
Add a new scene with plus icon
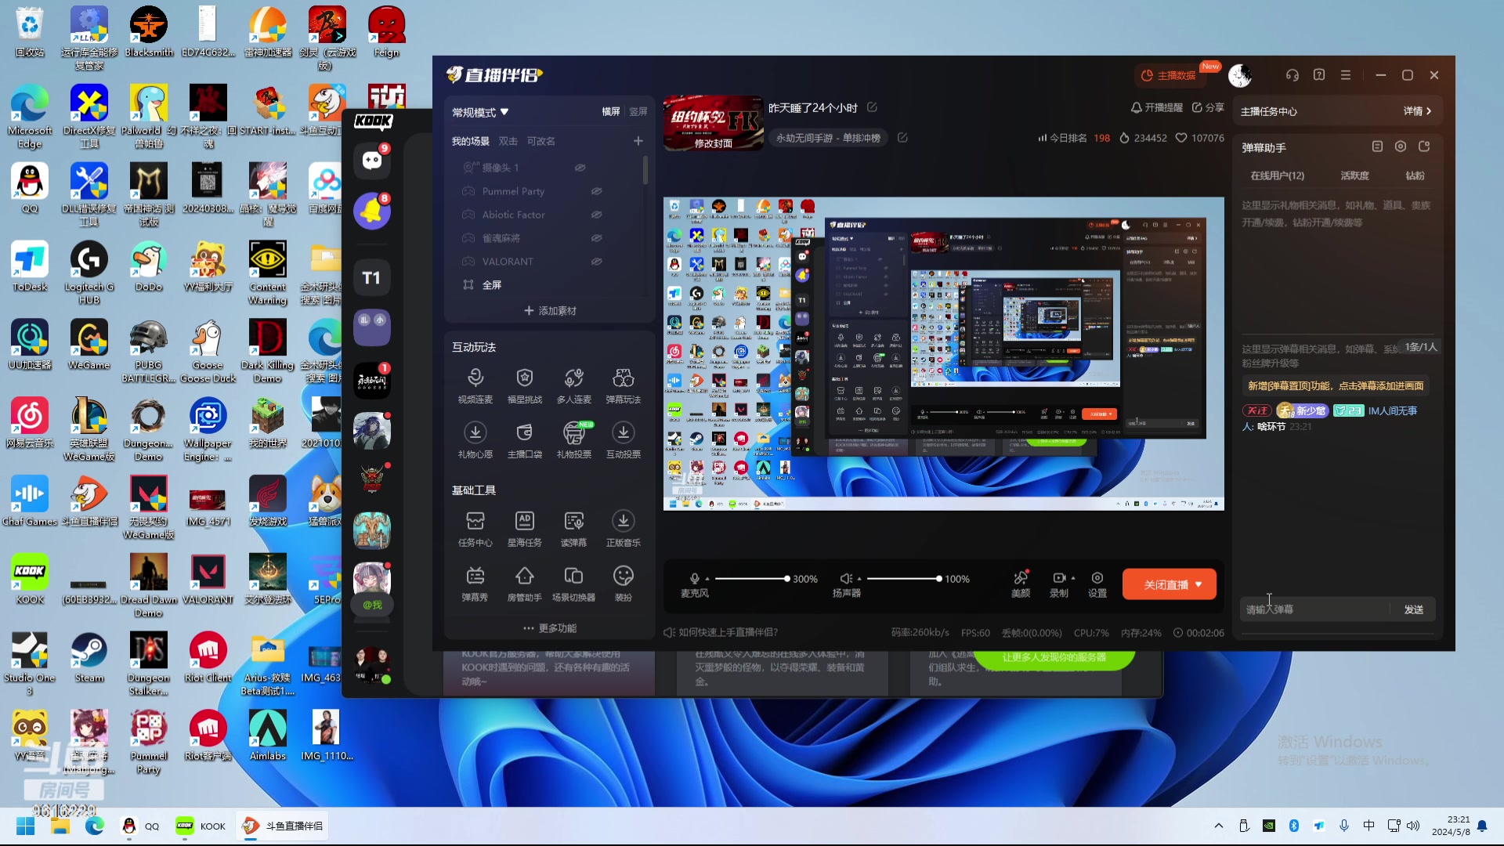point(638,141)
